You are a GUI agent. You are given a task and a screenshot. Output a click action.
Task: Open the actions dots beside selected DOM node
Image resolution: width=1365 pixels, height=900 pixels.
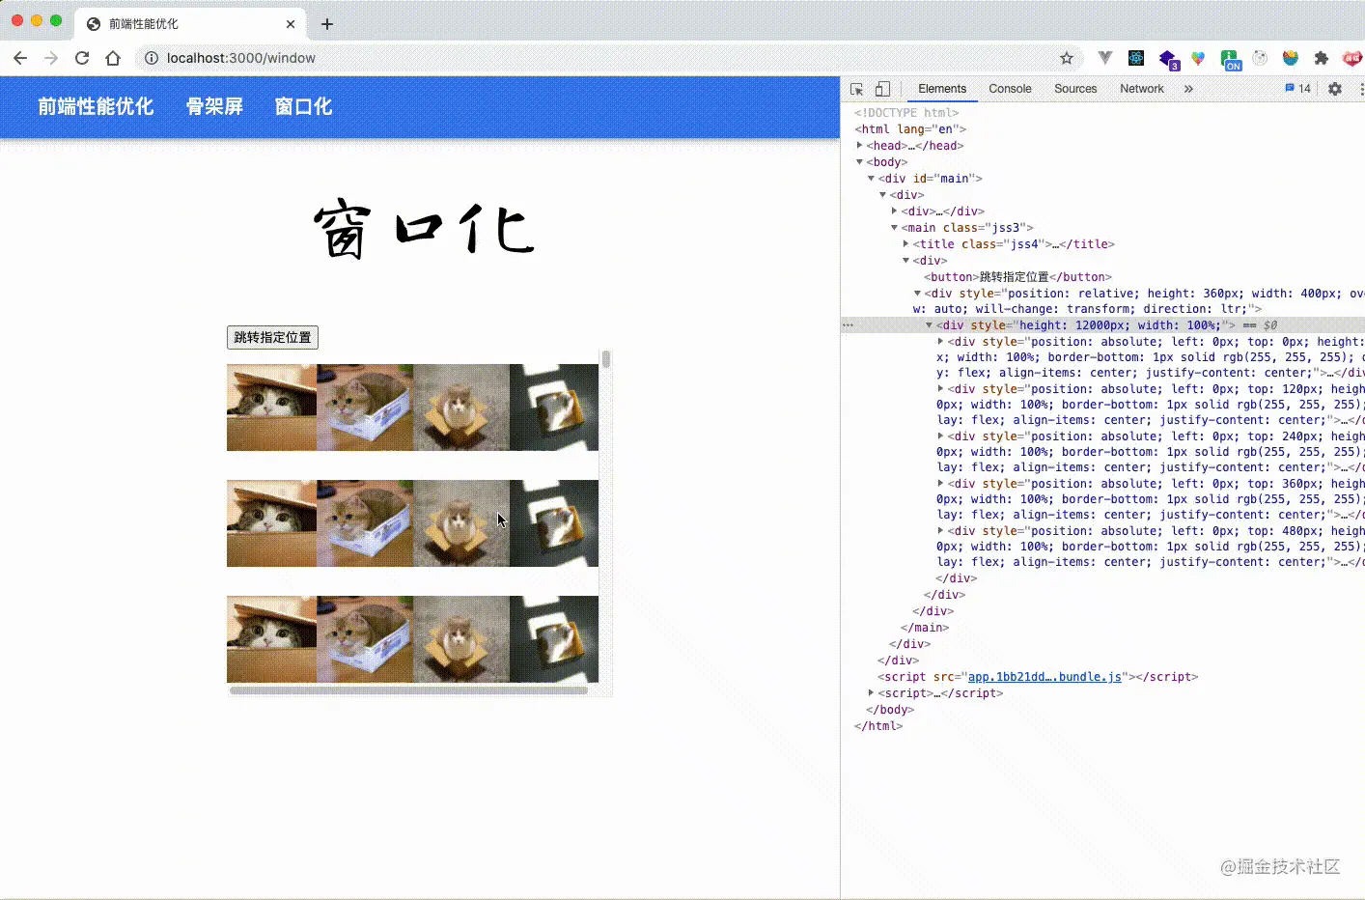848,325
